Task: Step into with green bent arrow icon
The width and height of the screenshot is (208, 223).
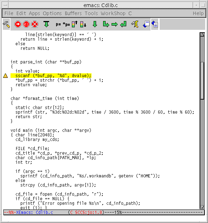Action: (x=106, y=24)
